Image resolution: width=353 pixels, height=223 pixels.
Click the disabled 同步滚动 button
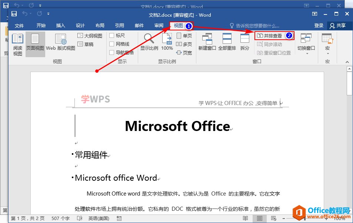tap(270, 44)
